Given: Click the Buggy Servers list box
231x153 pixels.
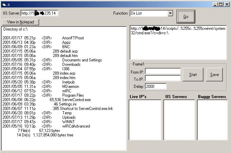Looking at the screenshot, I should 212,125.
